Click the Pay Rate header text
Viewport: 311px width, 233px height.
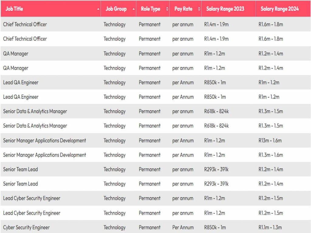click(x=183, y=9)
